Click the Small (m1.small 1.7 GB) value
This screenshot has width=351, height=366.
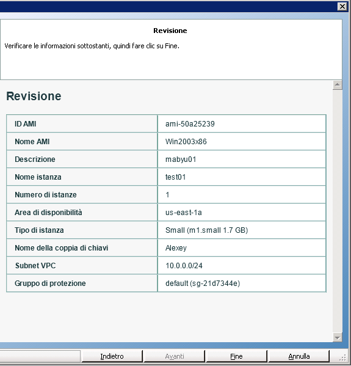point(207,230)
